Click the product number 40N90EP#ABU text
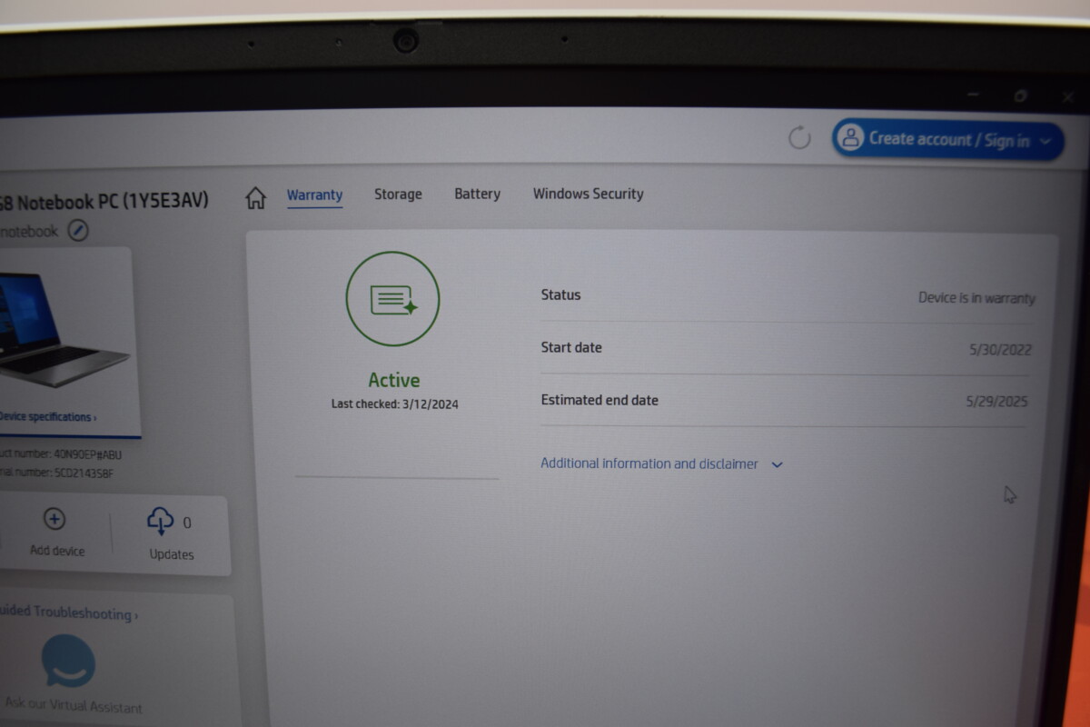 [61, 454]
